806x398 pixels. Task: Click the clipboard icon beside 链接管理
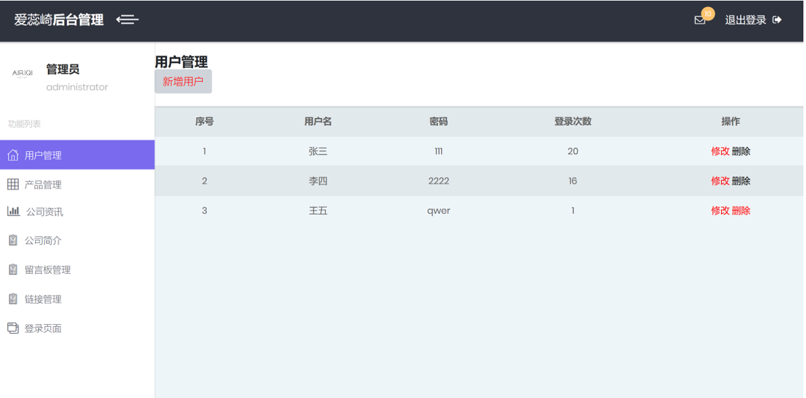(12, 299)
